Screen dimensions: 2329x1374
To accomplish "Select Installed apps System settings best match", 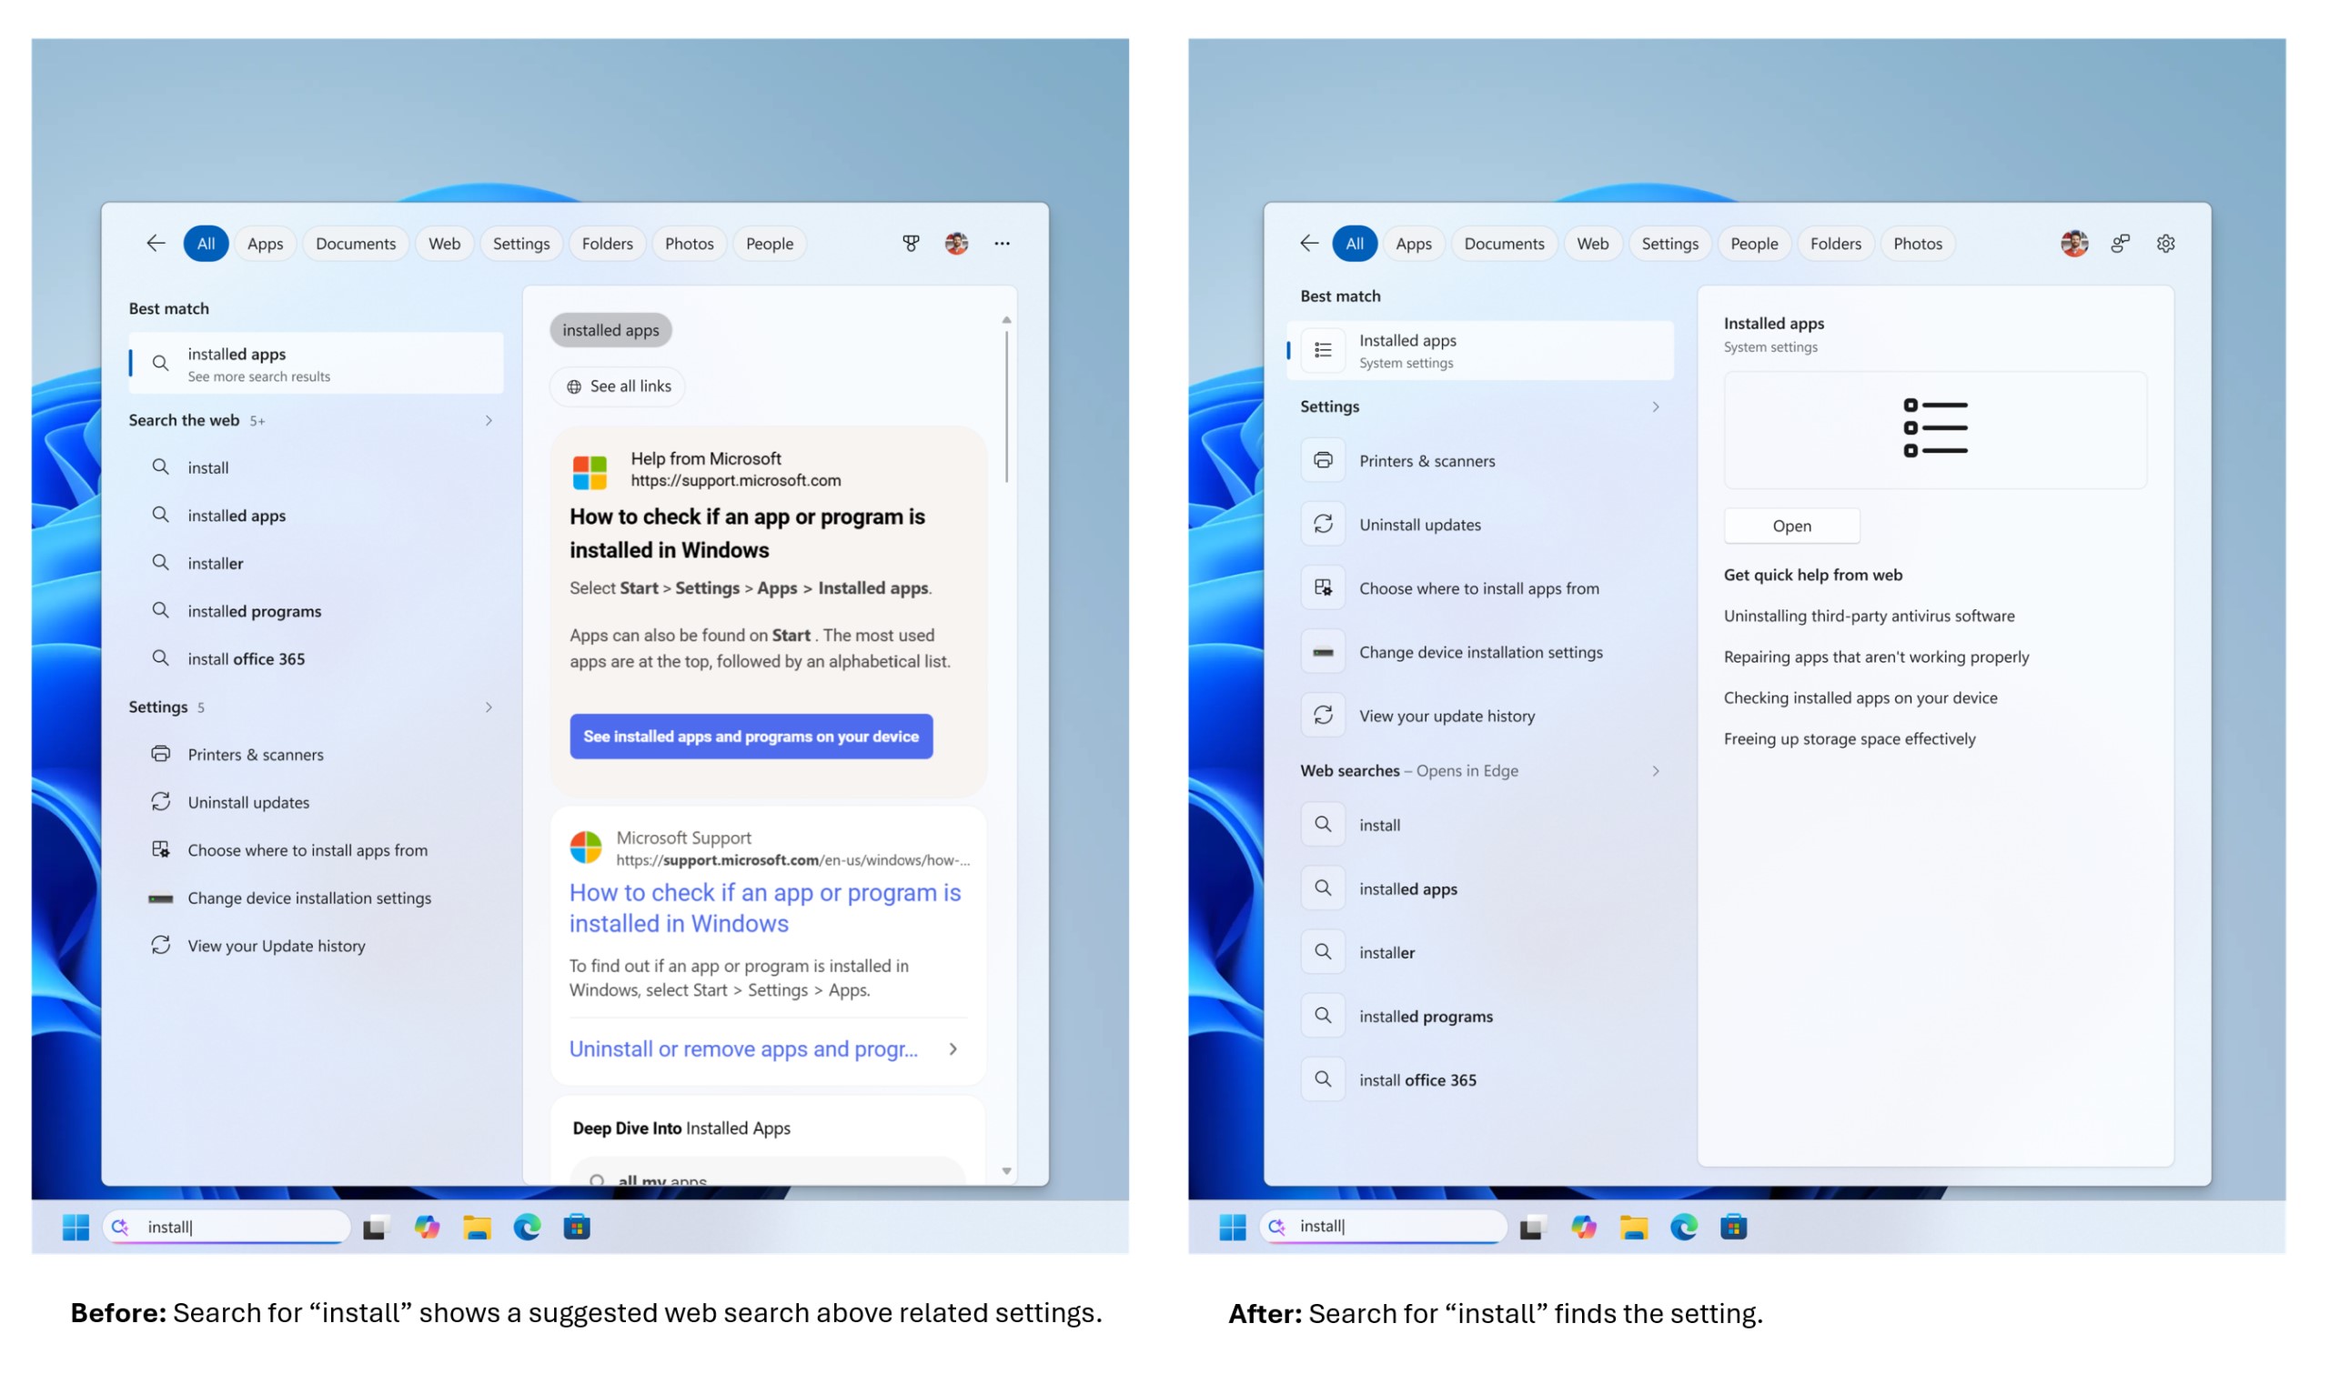I will coord(1480,350).
